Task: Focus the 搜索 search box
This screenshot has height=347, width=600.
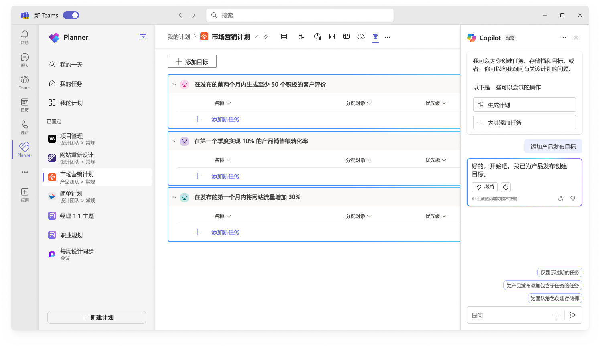Action: 300,15
